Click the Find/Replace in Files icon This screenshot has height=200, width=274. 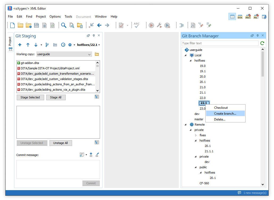(72, 25)
